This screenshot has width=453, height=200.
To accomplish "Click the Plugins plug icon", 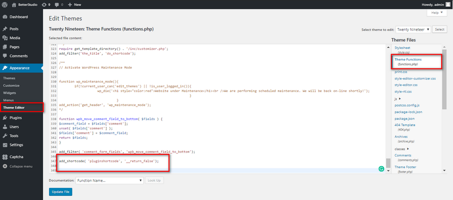I will (x=5, y=117).
